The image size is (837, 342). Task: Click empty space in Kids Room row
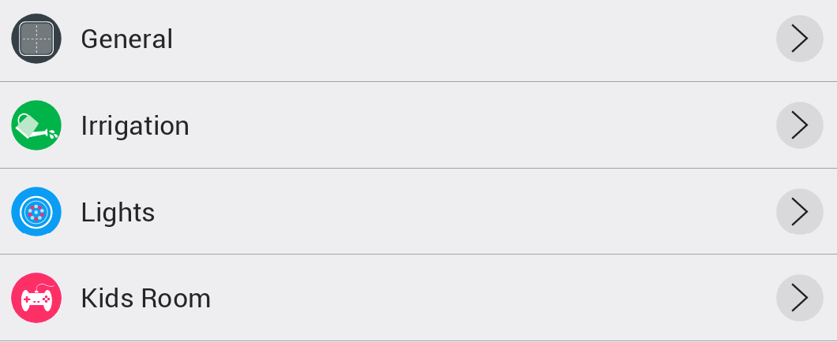tap(474, 298)
